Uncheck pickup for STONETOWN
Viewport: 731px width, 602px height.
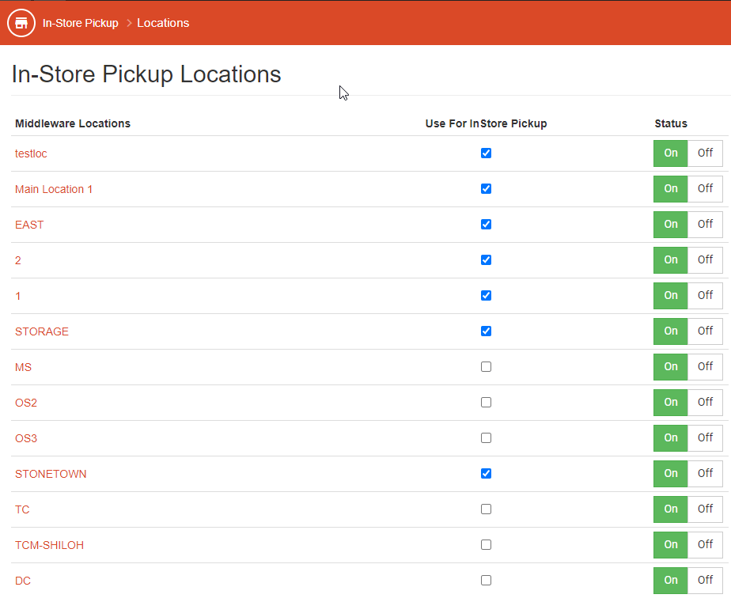(486, 473)
